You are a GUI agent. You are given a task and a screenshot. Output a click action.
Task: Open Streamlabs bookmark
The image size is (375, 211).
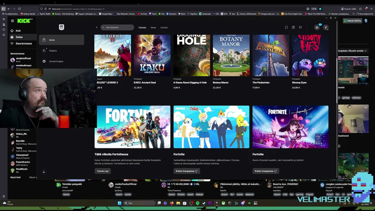coord(205,14)
